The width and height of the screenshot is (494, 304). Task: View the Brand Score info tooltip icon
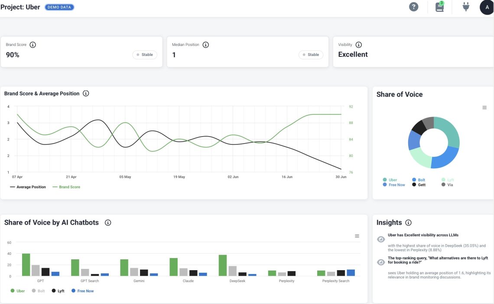32,44
